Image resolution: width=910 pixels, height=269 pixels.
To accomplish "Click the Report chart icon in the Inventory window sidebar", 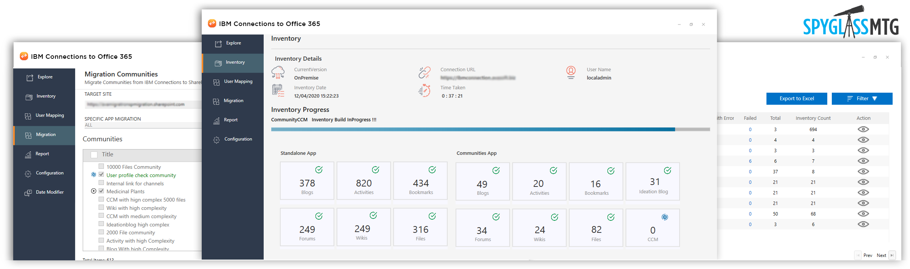I will point(216,121).
